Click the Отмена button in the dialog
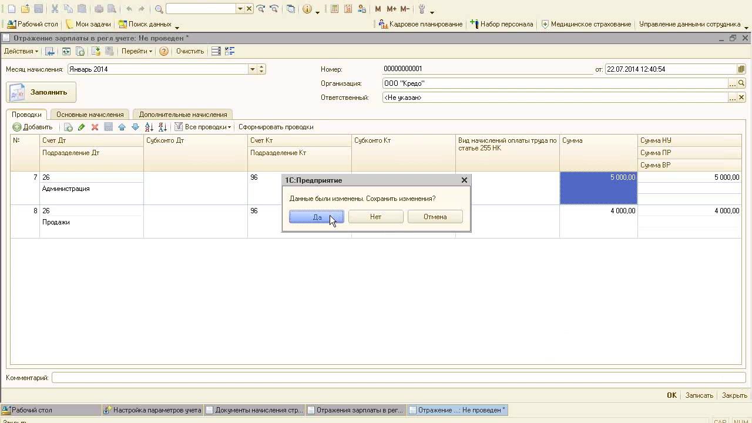 tap(435, 217)
